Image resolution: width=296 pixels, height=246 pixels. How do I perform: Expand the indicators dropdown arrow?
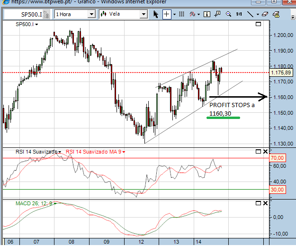point(198,15)
